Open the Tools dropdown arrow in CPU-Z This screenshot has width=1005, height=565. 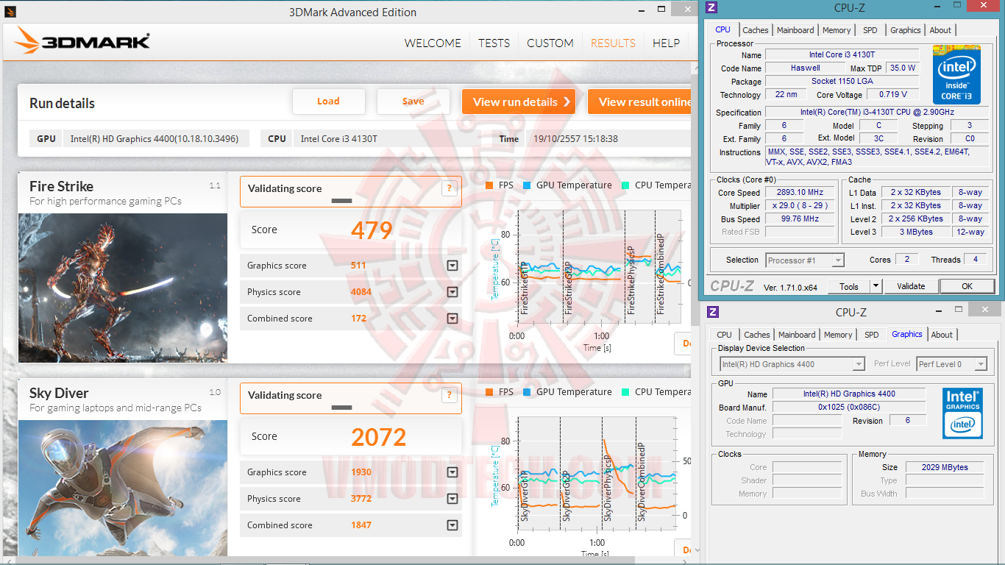(876, 286)
